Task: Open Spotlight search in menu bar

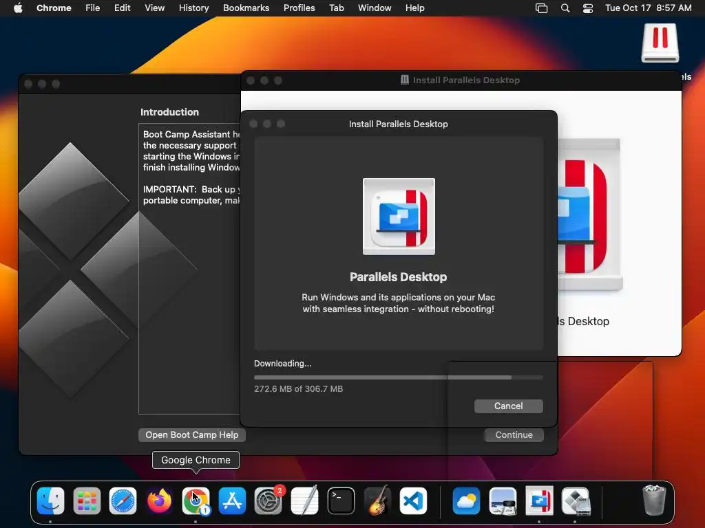Action: coord(565,8)
